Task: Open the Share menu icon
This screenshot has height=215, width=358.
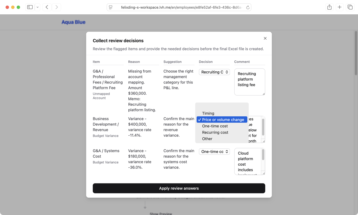Action: 329,7
